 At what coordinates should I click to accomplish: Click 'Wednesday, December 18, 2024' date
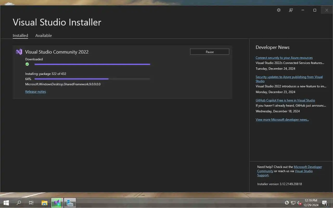(278, 111)
